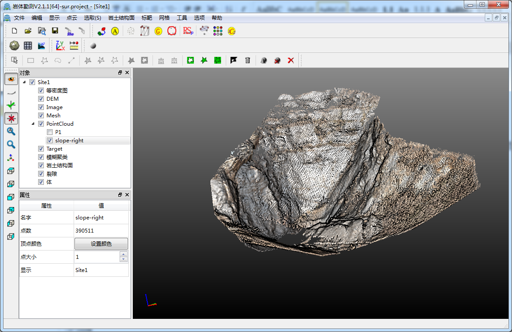The width and height of the screenshot is (512, 332).
Task: Open the 点云 menu
Action: tap(71, 18)
